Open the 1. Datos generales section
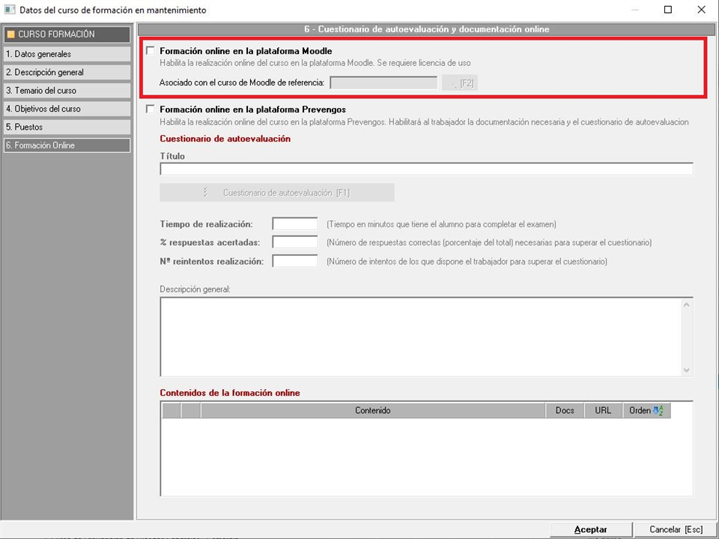719x539 pixels. coord(66,55)
